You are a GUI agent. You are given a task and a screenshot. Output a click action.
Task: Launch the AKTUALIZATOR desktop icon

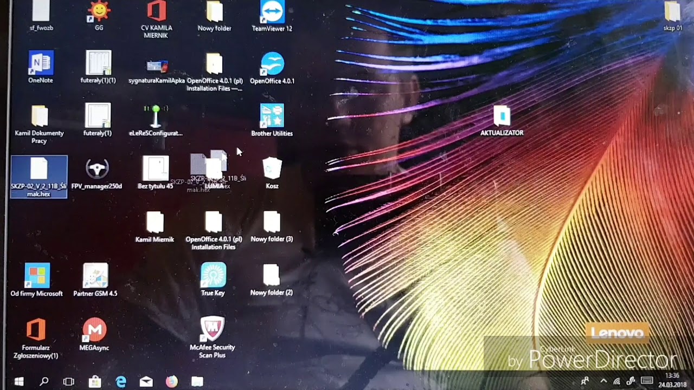pos(502,121)
